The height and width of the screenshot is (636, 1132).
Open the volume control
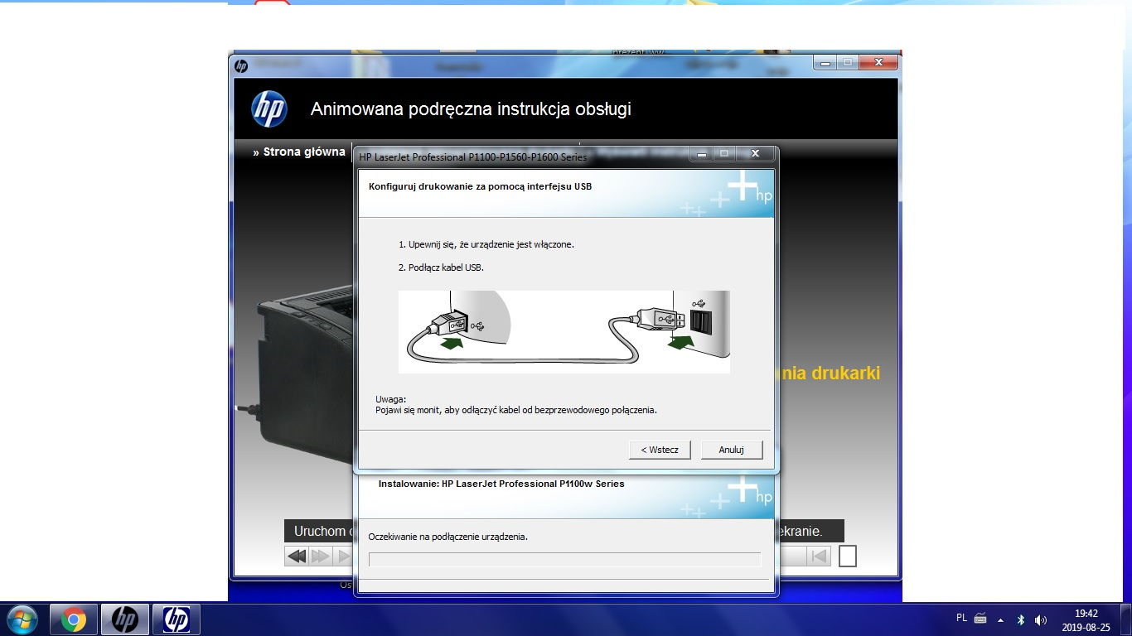[x=1041, y=619]
